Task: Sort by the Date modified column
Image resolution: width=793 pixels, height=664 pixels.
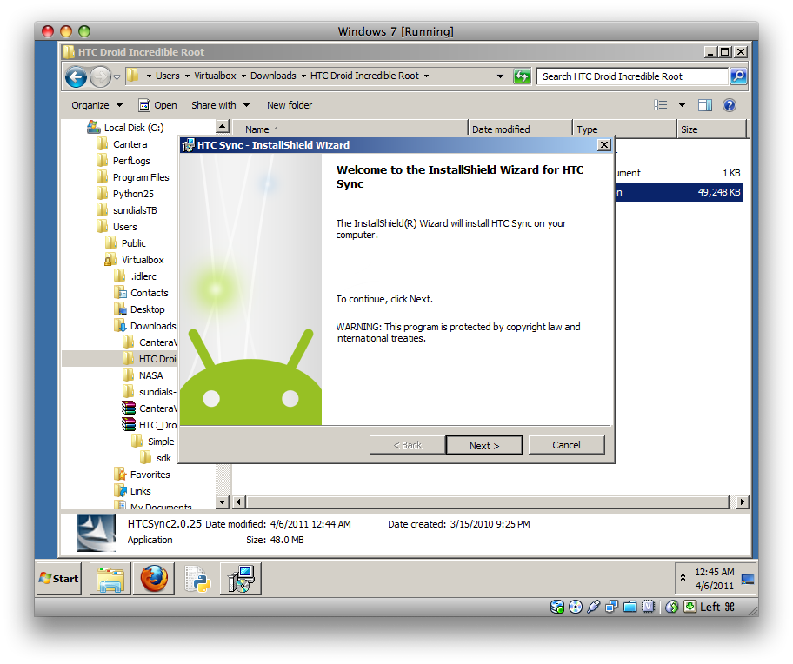Action: click(520, 129)
